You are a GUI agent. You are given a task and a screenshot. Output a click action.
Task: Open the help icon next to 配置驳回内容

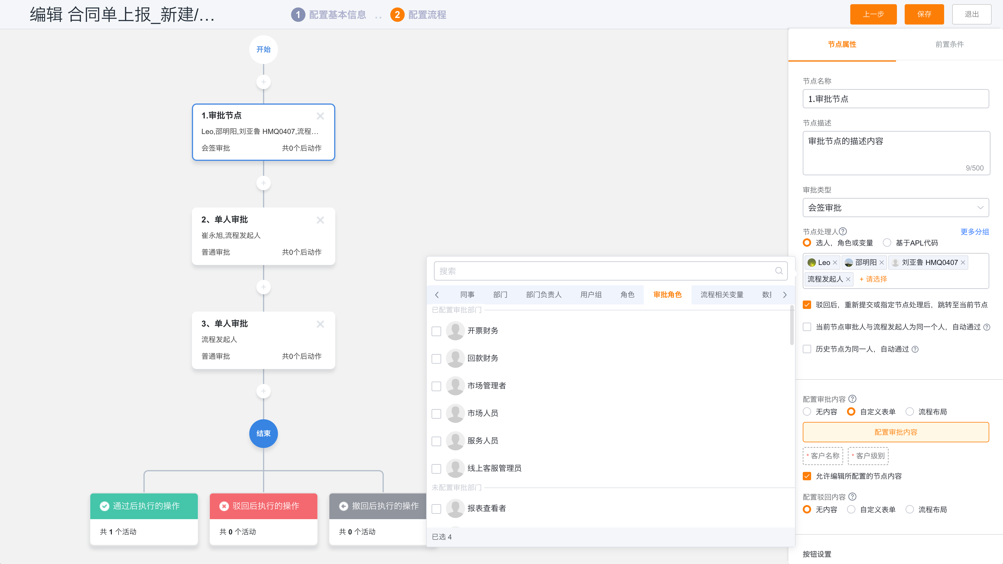pos(853,496)
